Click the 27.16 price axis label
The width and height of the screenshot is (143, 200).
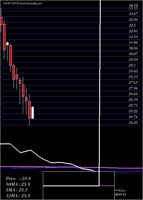[x=133, y=88]
